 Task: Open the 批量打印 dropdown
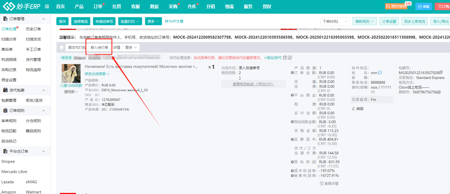click(x=130, y=21)
